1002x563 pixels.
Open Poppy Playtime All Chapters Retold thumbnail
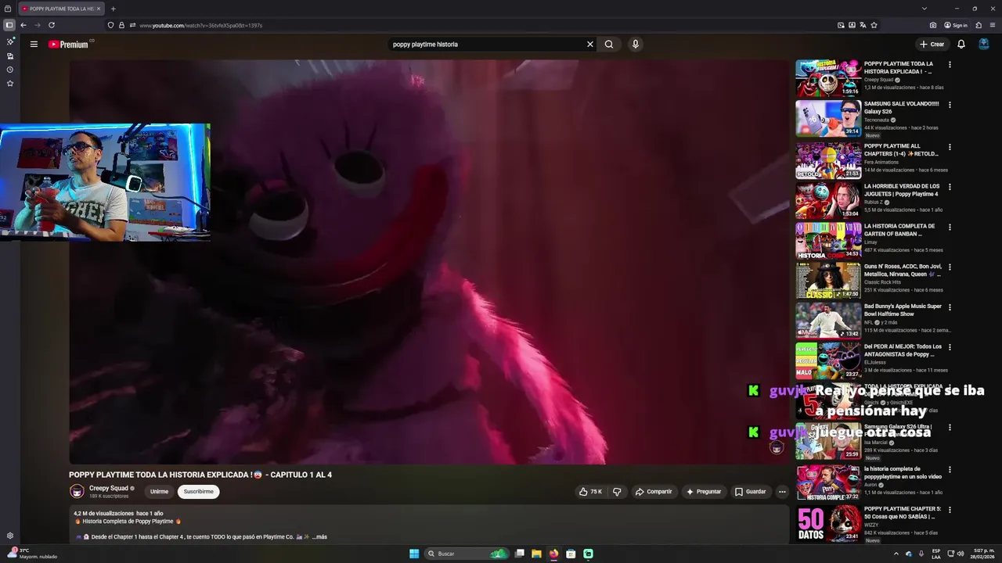(828, 160)
